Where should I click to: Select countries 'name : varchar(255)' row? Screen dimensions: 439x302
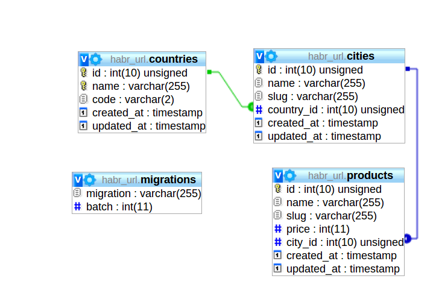(142, 86)
